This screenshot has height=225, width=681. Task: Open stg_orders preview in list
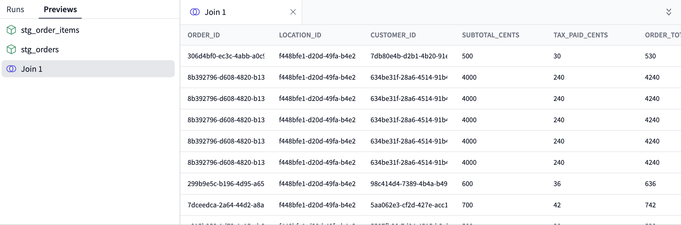(x=40, y=50)
